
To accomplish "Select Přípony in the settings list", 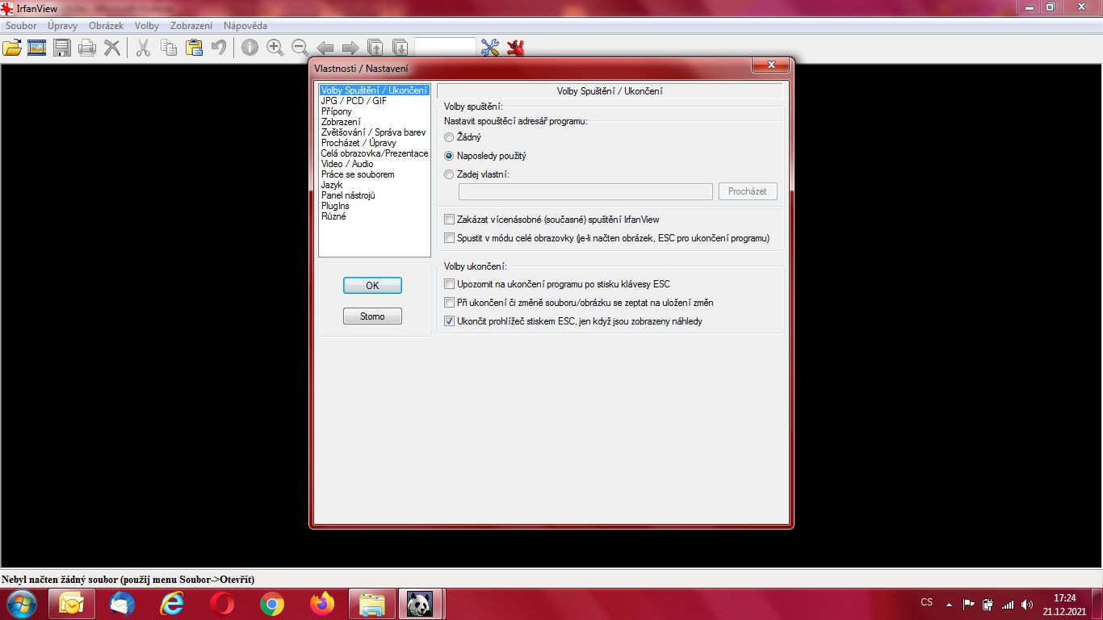I will coord(337,111).
